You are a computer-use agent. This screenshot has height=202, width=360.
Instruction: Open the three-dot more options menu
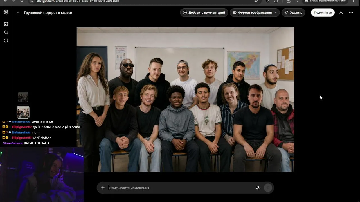pyautogui.click(x=351, y=13)
